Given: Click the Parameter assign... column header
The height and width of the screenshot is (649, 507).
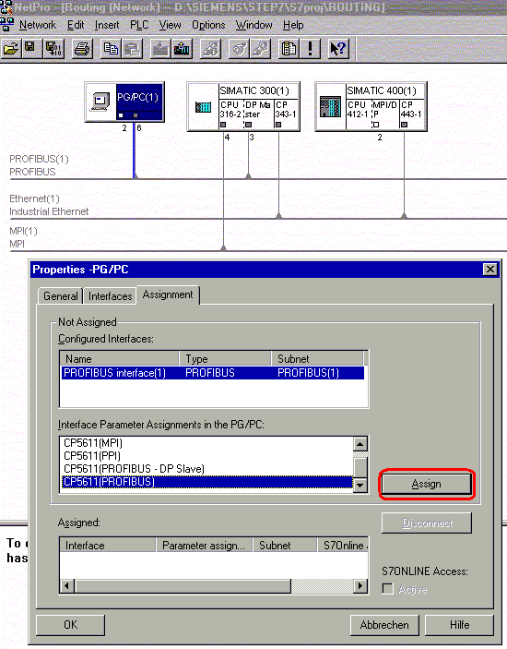Looking at the screenshot, I should click(x=205, y=545).
